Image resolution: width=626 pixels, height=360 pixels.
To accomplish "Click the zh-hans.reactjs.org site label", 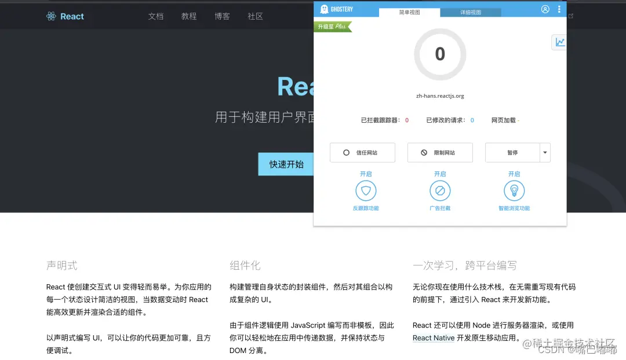I will 439,95.
